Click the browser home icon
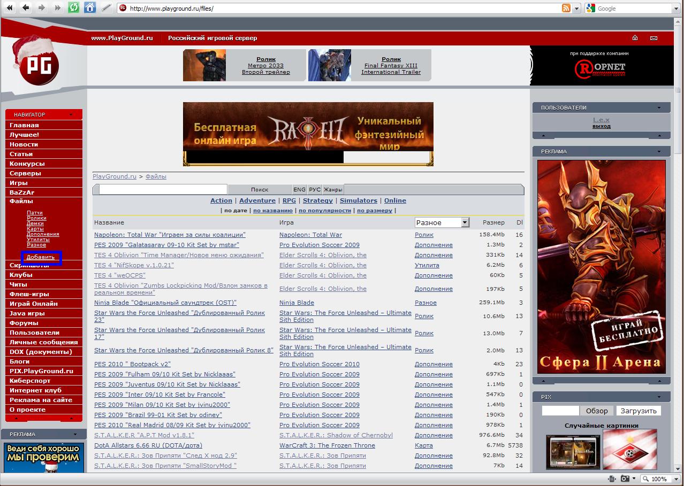This screenshot has width=684, height=486. [x=89, y=7]
